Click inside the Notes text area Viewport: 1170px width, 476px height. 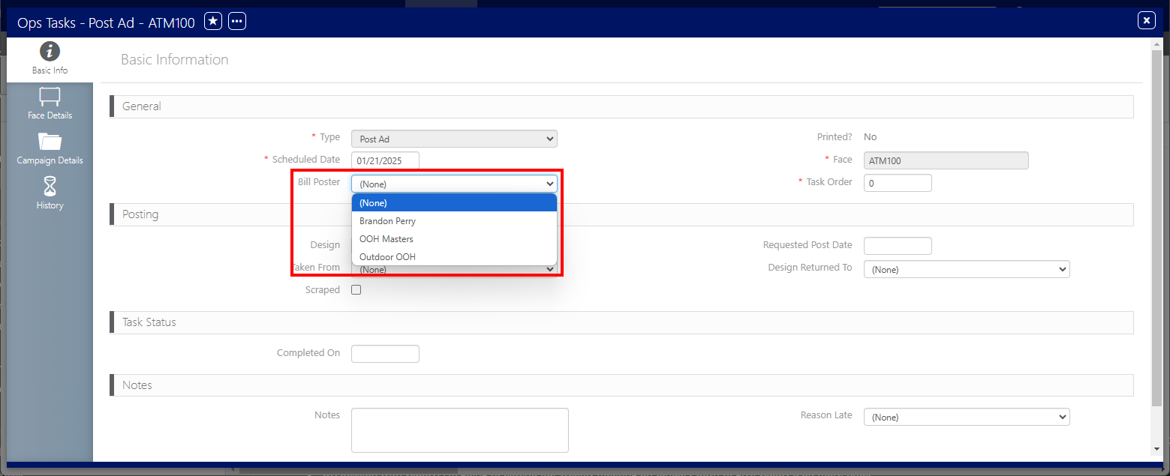(x=460, y=430)
